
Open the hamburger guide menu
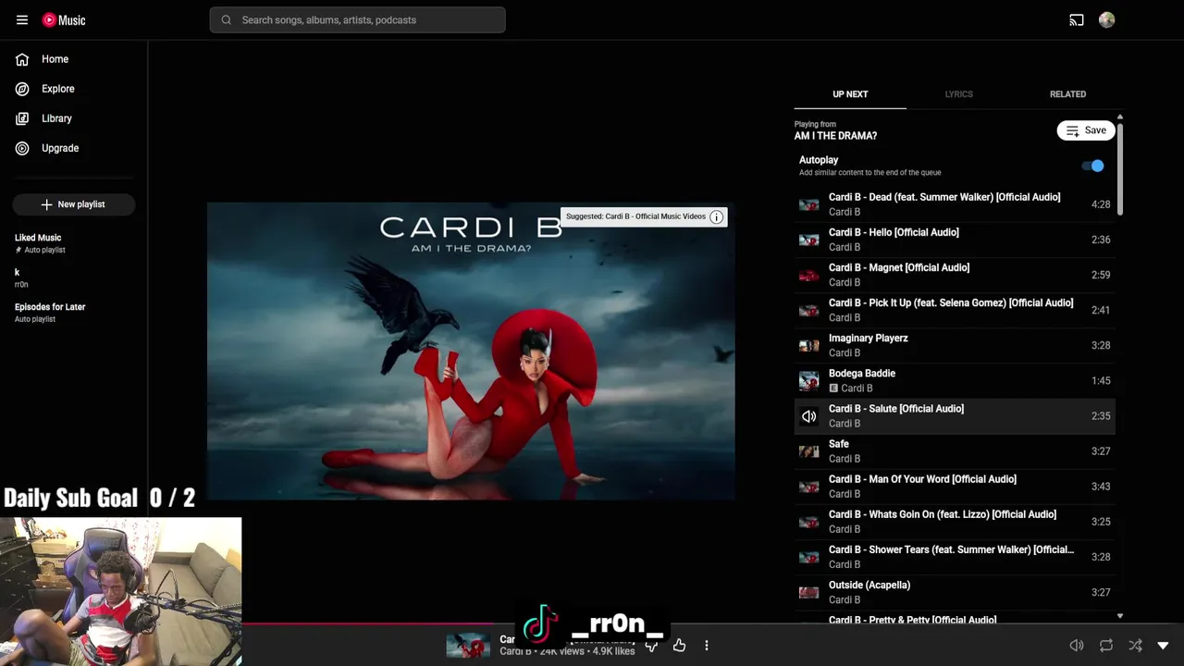pos(22,19)
